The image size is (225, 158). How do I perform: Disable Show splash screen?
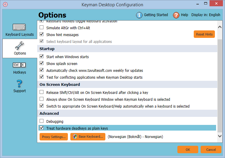(42, 63)
